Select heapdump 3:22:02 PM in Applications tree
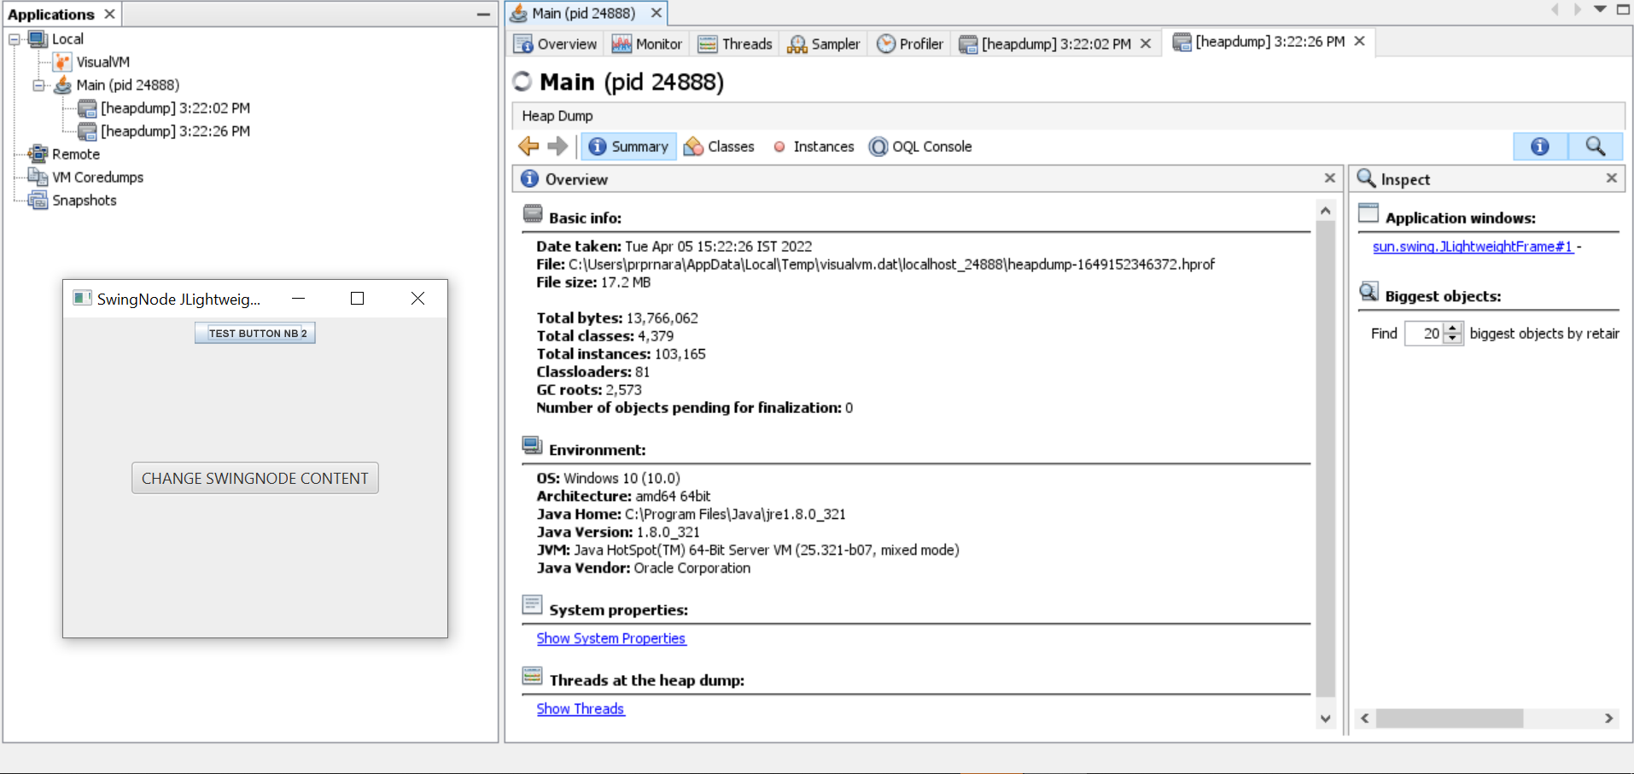Viewport: 1634px width, 774px height. tap(174, 108)
